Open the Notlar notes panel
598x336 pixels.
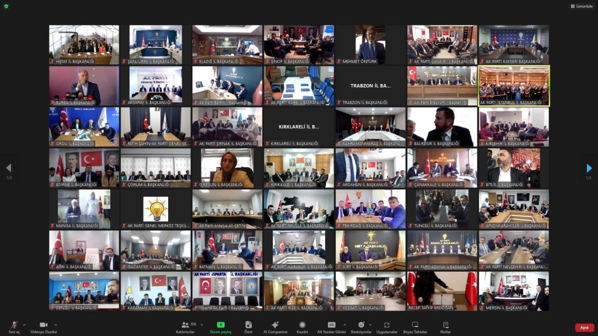(445, 327)
